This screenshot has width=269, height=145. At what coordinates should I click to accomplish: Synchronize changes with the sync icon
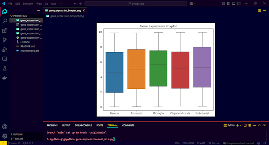tap(19, 143)
